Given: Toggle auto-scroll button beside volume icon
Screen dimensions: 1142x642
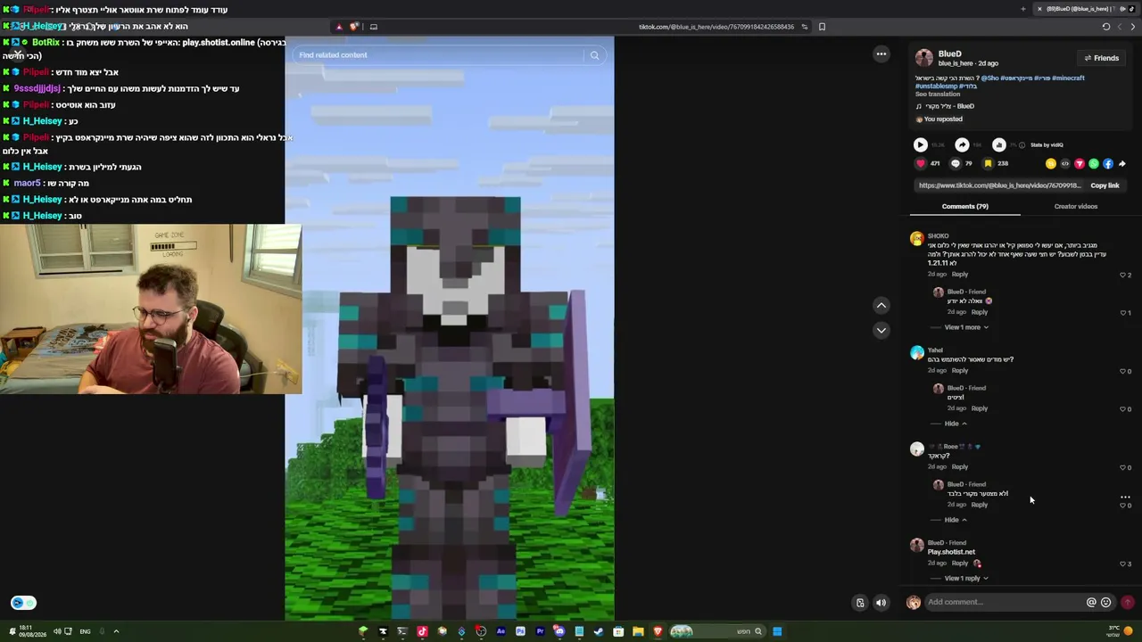Looking at the screenshot, I should tap(860, 603).
